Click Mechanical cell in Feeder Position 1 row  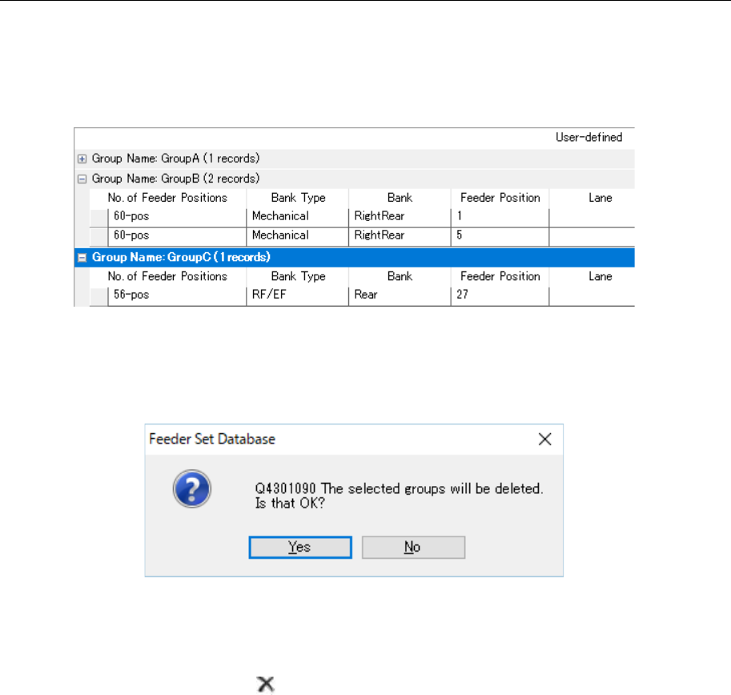click(297, 218)
